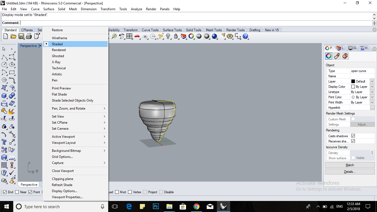Click the Print icon
Screen dimensions: 377x212
(29, 36)
